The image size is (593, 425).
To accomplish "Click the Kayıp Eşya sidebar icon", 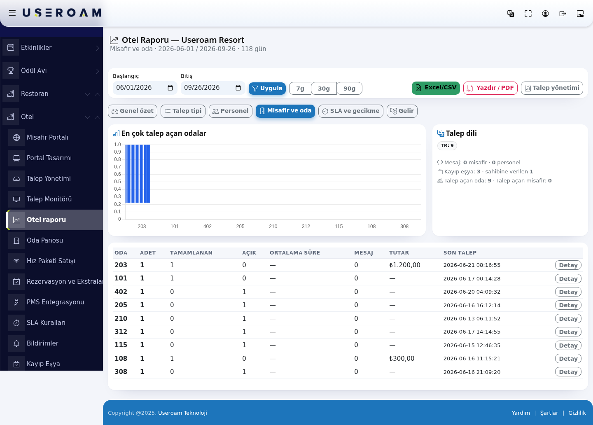I will [x=16, y=364].
